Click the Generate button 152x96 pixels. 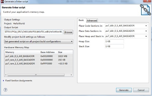coord(124,90)
